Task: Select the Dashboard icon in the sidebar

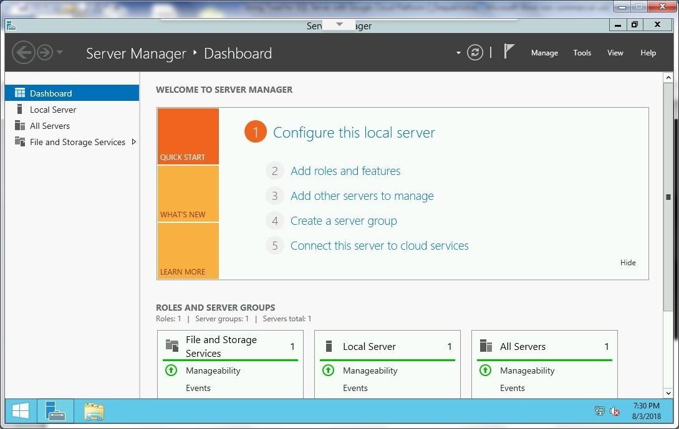Action: (19, 93)
